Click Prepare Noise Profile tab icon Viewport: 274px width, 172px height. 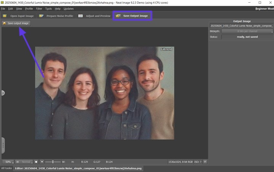coord(41,16)
